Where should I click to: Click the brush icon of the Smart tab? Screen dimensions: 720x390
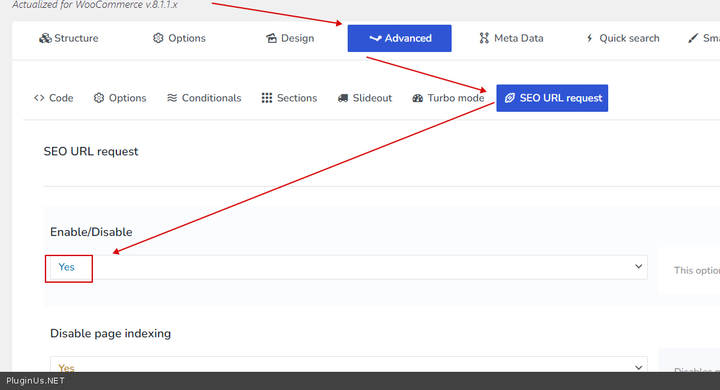[x=693, y=38]
